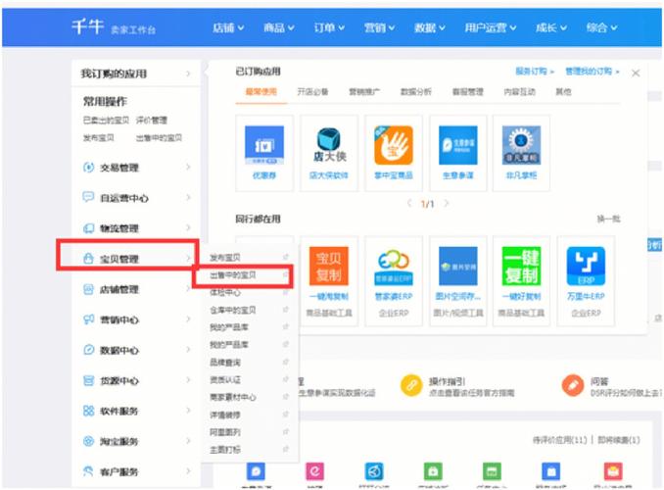Launch the 店大侠软件 app icon
The image size is (664, 490).
point(329,145)
